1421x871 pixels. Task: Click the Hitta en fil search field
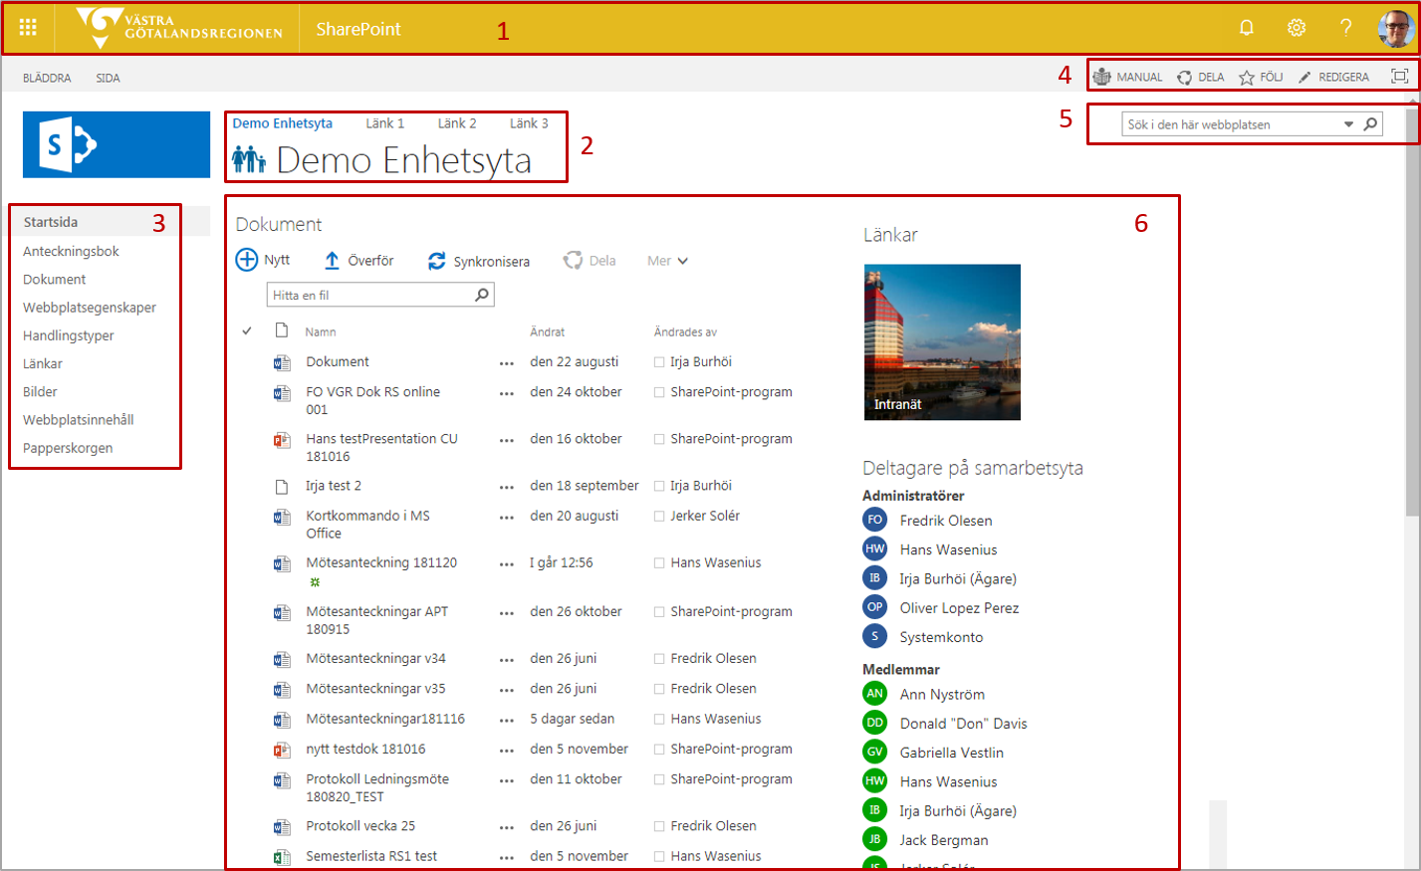368,295
